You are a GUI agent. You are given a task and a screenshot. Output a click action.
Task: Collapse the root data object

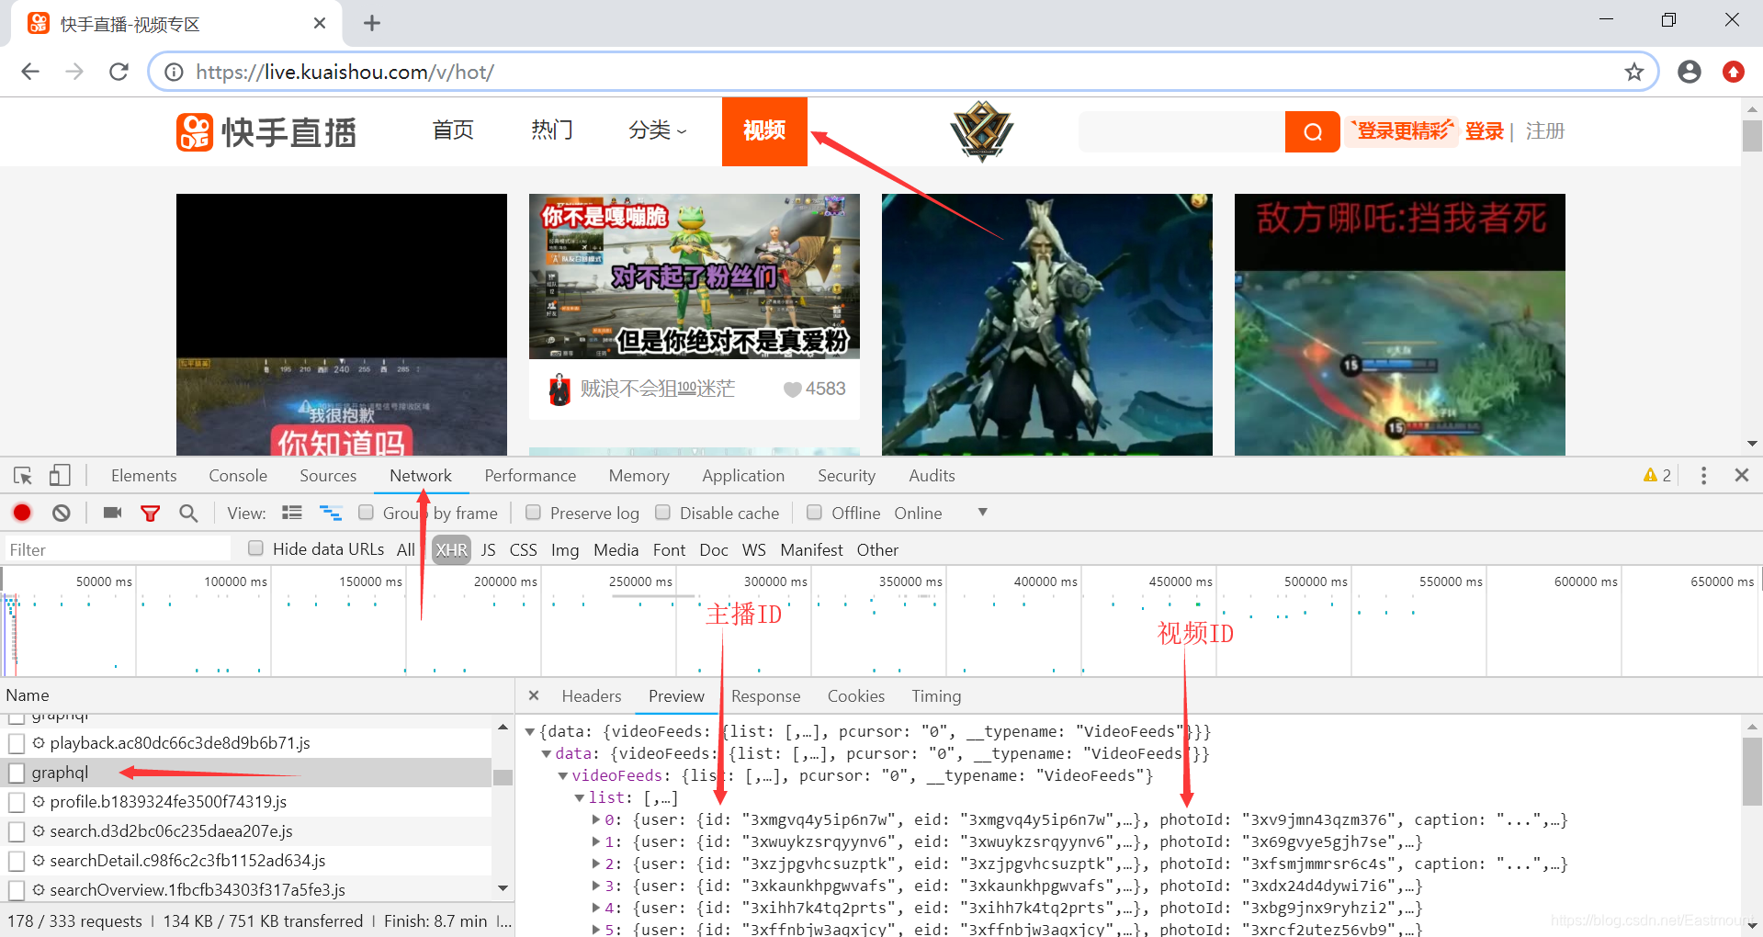tap(530, 731)
